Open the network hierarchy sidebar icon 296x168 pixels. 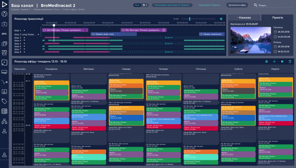[x=4, y=121]
